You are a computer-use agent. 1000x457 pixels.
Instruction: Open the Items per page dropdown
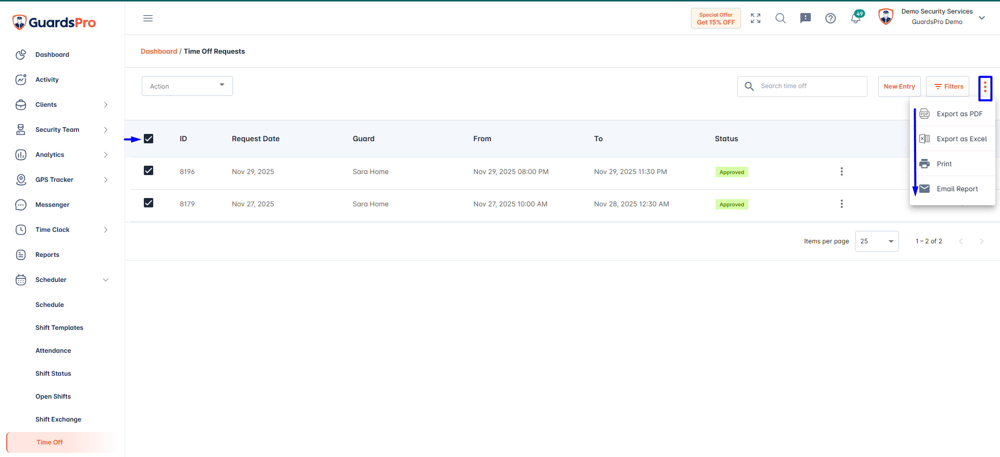point(876,241)
